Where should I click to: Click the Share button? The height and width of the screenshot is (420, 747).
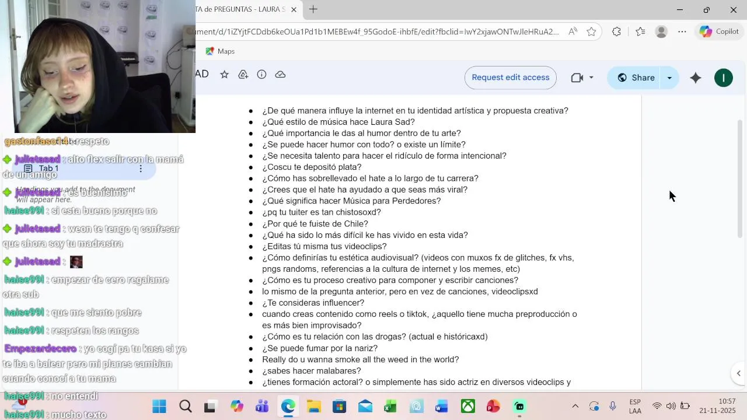(x=635, y=78)
